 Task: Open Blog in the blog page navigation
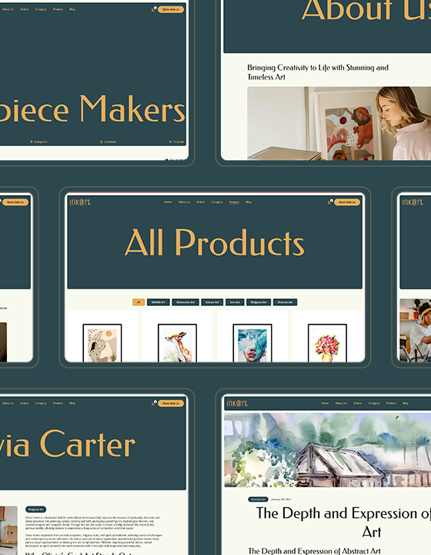coord(406,403)
